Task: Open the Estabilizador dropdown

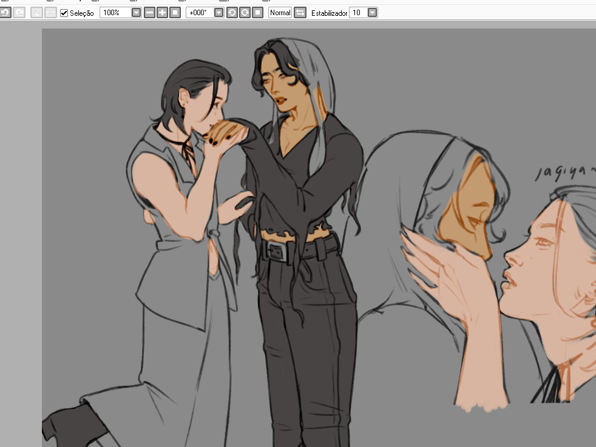Action: [372, 13]
